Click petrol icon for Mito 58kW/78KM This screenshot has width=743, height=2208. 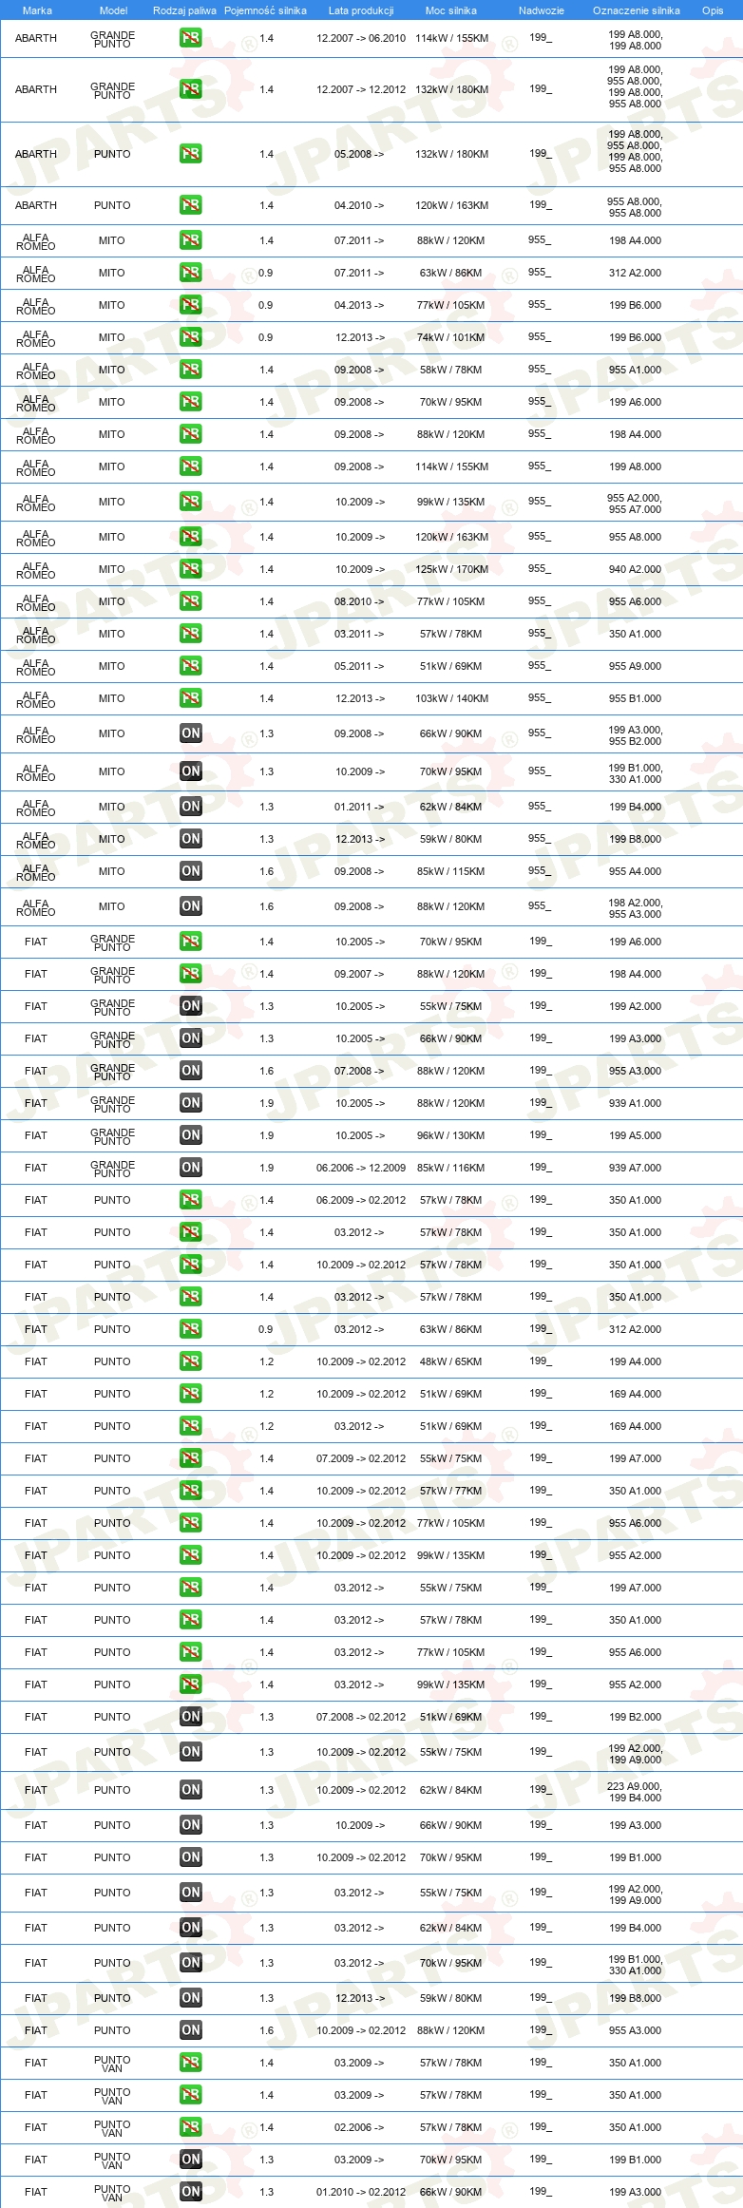point(190,370)
